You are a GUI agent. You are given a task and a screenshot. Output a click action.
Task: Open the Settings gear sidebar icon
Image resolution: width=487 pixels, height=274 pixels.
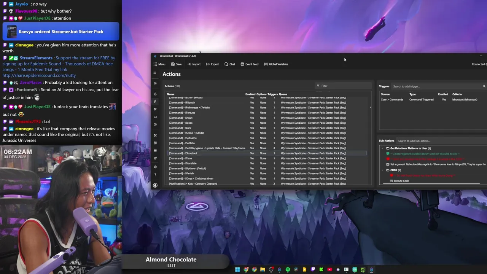(x=155, y=167)
